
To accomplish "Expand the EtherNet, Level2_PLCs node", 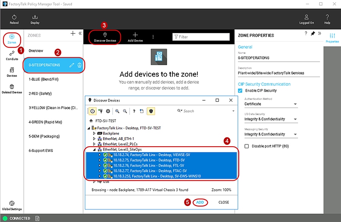I will click(94, 144).
